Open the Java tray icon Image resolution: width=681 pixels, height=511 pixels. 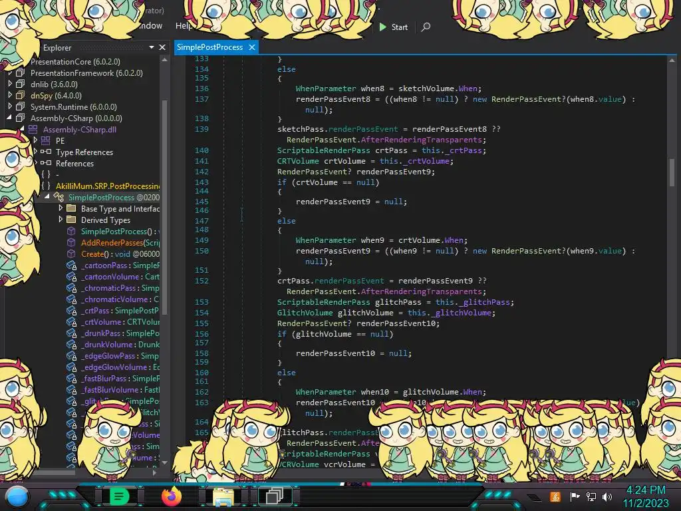(555, 496)
